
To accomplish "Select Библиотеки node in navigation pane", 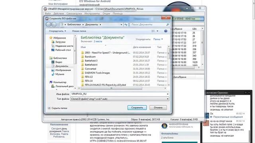I will click(x=58, y=58).
